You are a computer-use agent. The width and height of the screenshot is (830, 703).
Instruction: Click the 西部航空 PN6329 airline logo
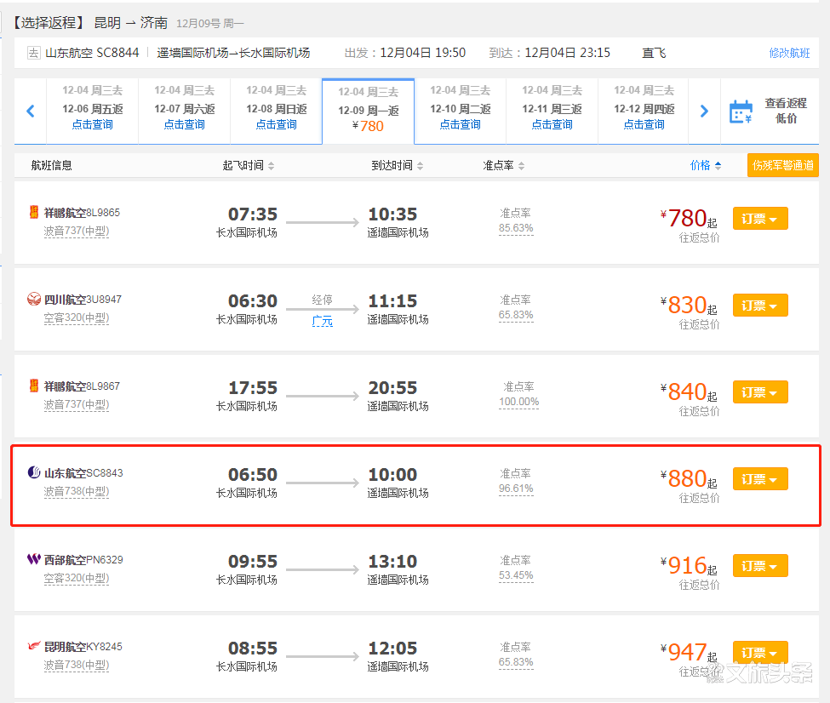34,559
